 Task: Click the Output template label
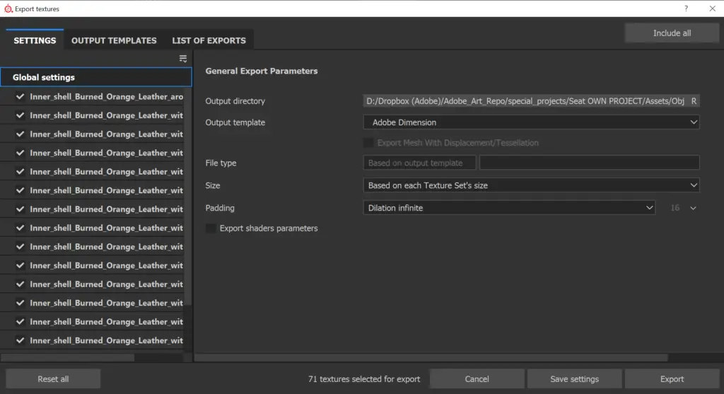coord(235,122)
